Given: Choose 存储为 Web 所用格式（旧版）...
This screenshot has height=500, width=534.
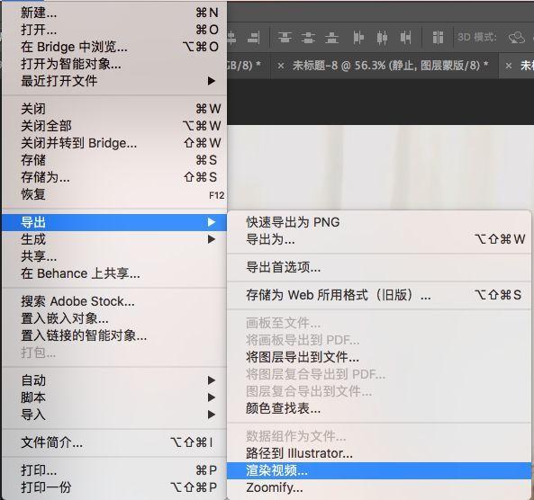Looking at the screenshot, I should click(x=379, y=295).
